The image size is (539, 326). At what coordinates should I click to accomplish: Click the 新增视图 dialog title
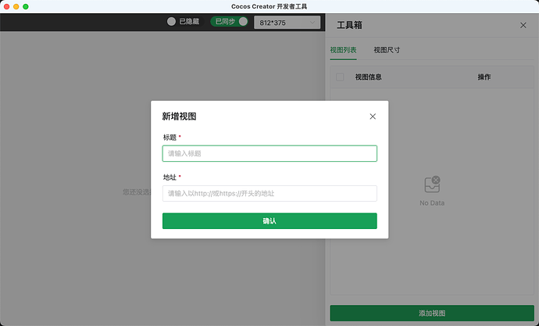(x=179, y=116)
